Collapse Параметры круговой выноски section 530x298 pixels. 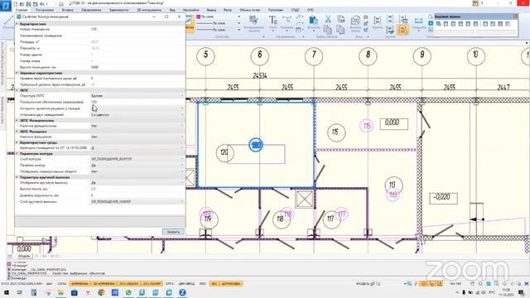point(17,177)
